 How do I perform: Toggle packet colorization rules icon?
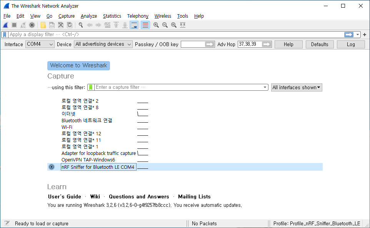click(x=145, y=25)
